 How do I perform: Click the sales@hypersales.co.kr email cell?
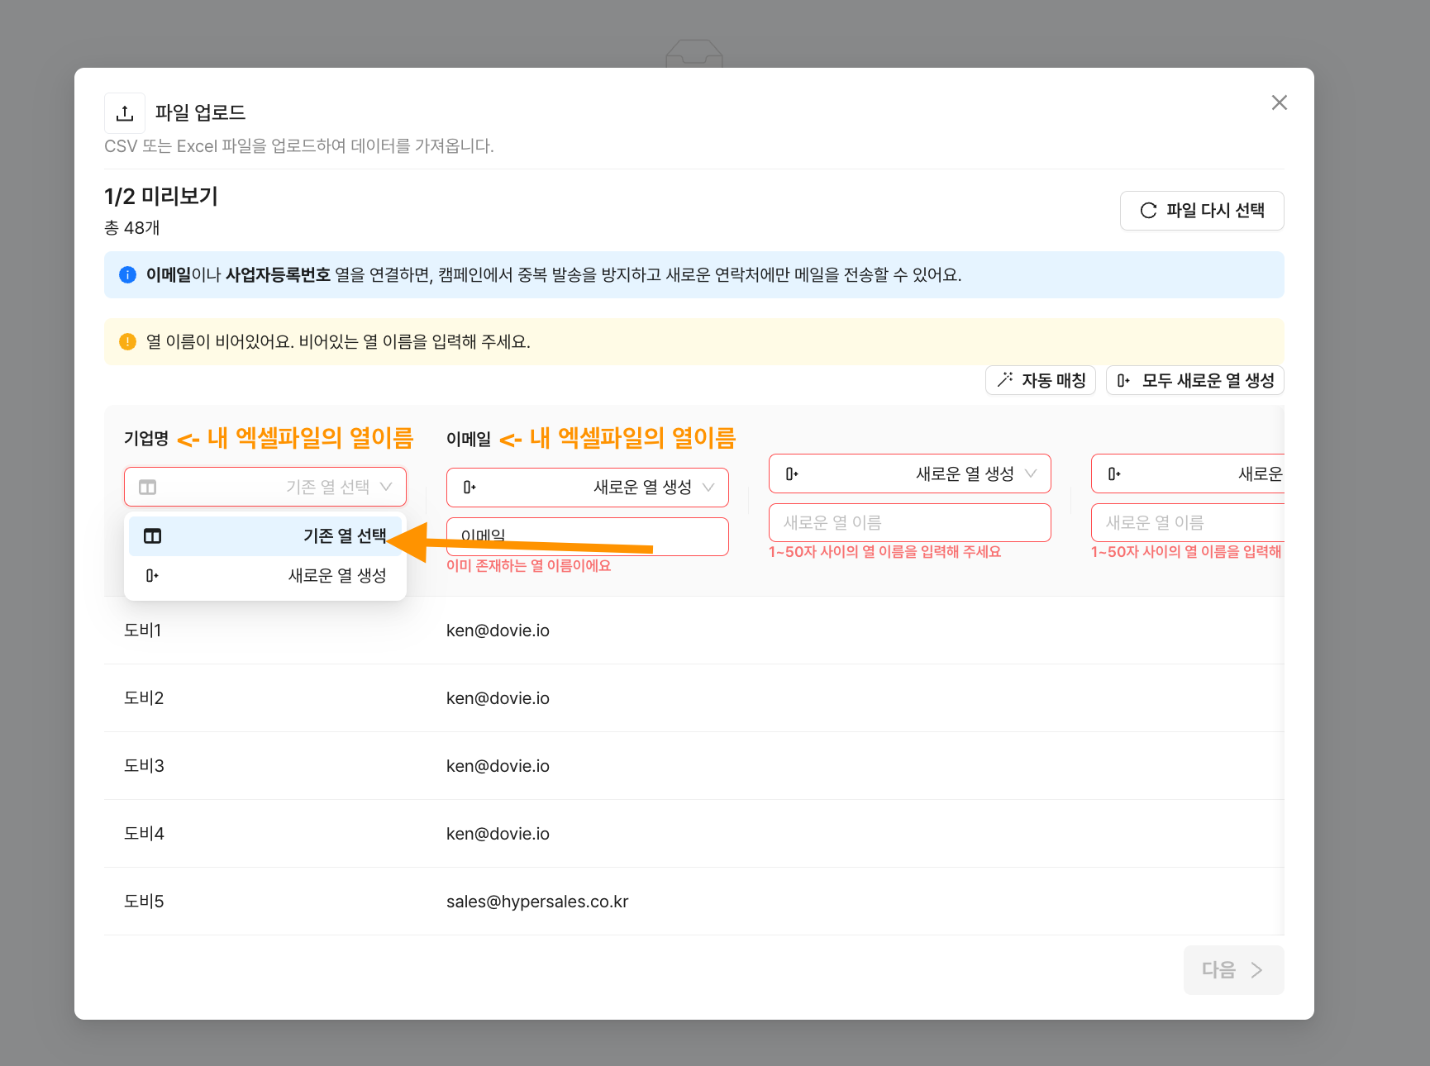pyautogui.click(x=537, y=902)
